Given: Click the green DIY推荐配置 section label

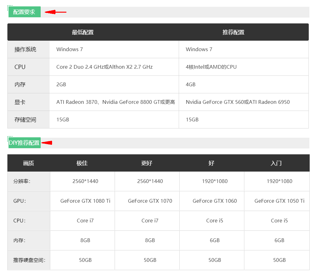Looking at the screenshot, I should [x=24, y=143].
